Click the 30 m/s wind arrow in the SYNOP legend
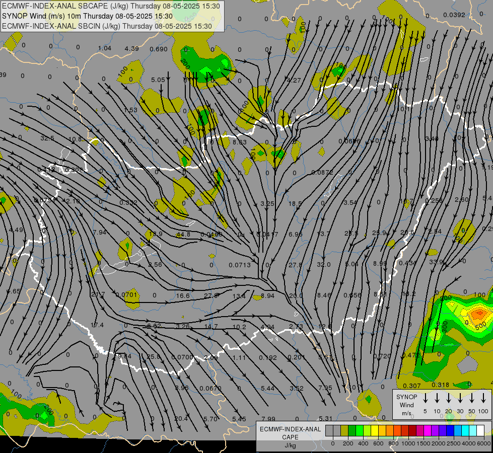Screen dimensions: 493x453 (460, 398)
